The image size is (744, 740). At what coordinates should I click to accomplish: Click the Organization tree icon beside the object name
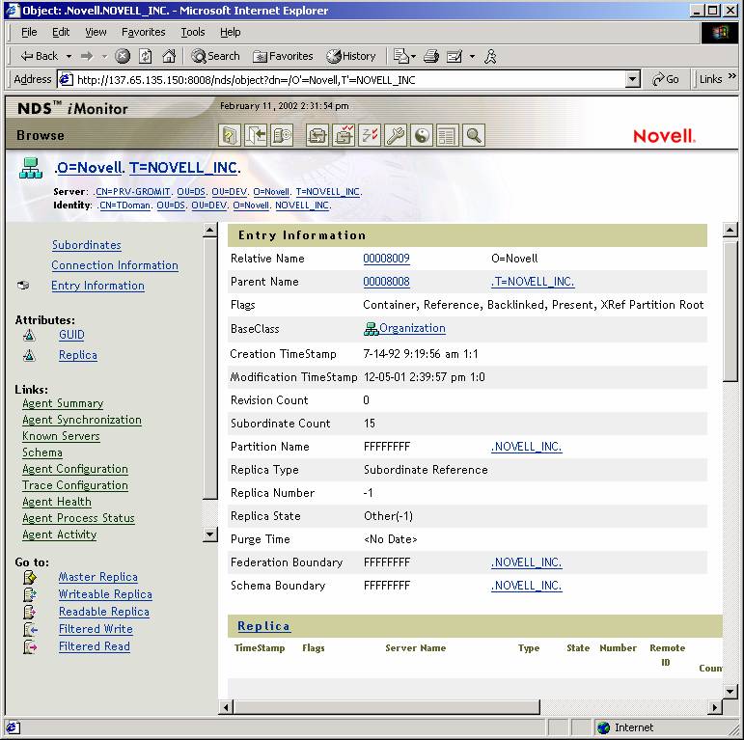point(32,171)
